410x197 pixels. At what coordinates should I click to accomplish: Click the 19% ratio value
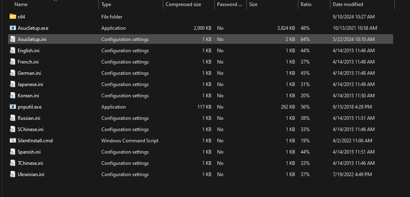click(x=305, y=140)
